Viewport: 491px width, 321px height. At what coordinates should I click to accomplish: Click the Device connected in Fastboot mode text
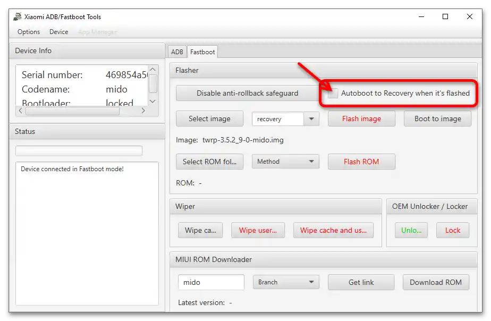72,169
